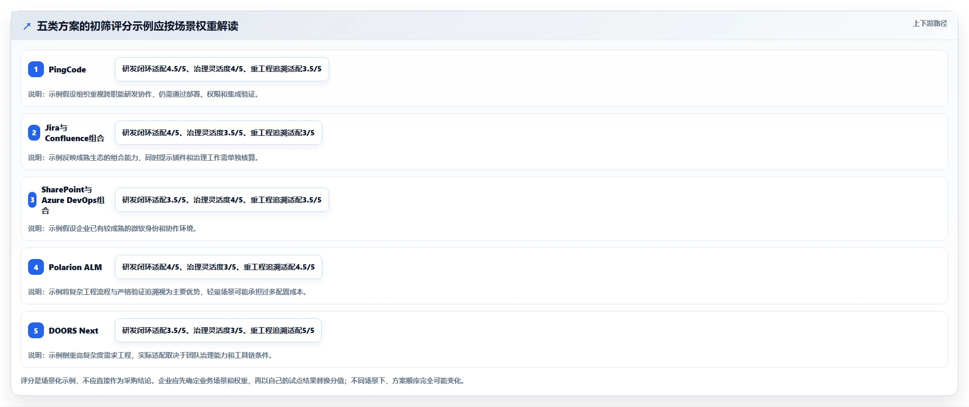Select the DOORS Next title
969x407 pixels.
(x=74, y=330)
